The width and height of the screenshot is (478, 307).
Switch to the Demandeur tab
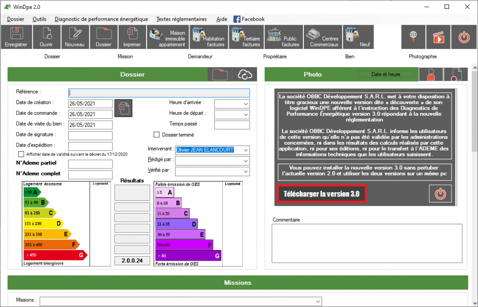click(200, 56)
